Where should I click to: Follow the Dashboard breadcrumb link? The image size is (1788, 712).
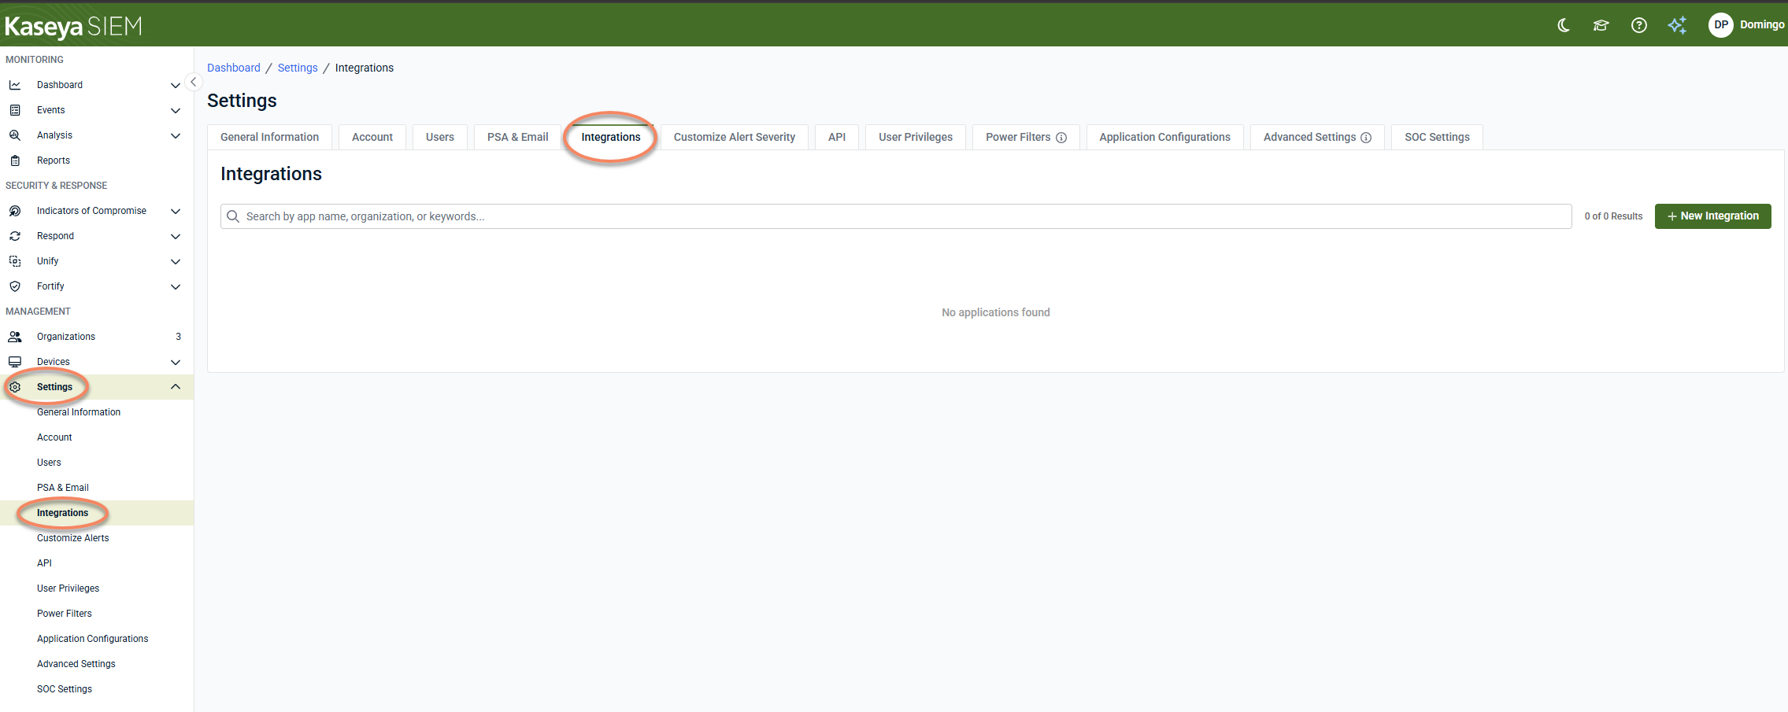(234, 68)
